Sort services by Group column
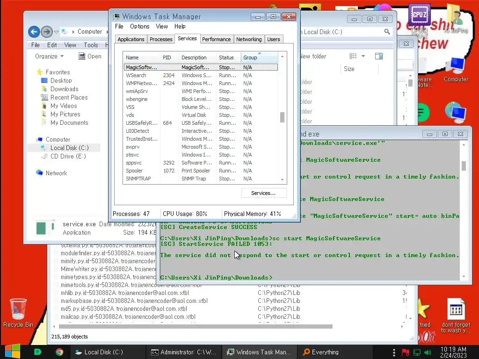 (x=259, y=57)
